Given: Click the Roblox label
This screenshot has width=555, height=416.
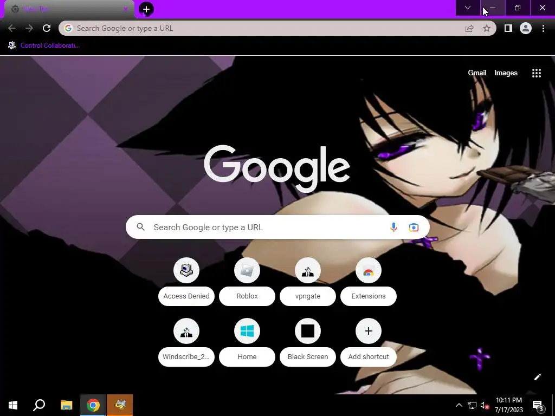Looking at the screenshot, I should coord(247,296).
